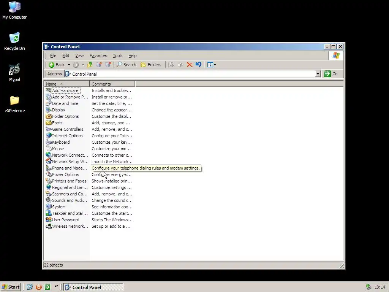Image resolution: width=389 pixels, height=292 pixels.
Task: Expand the Address bar dropdown
Action: (318, 74)
